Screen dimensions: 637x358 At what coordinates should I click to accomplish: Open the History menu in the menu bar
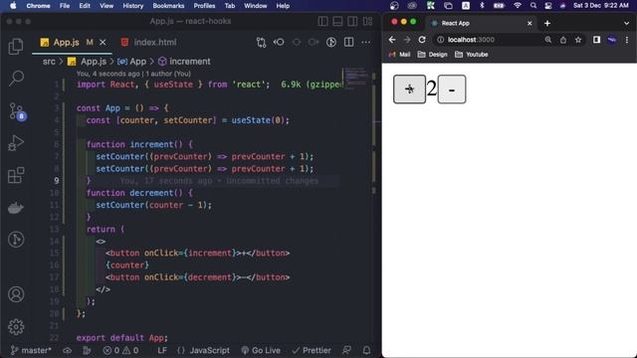[132, 6]
